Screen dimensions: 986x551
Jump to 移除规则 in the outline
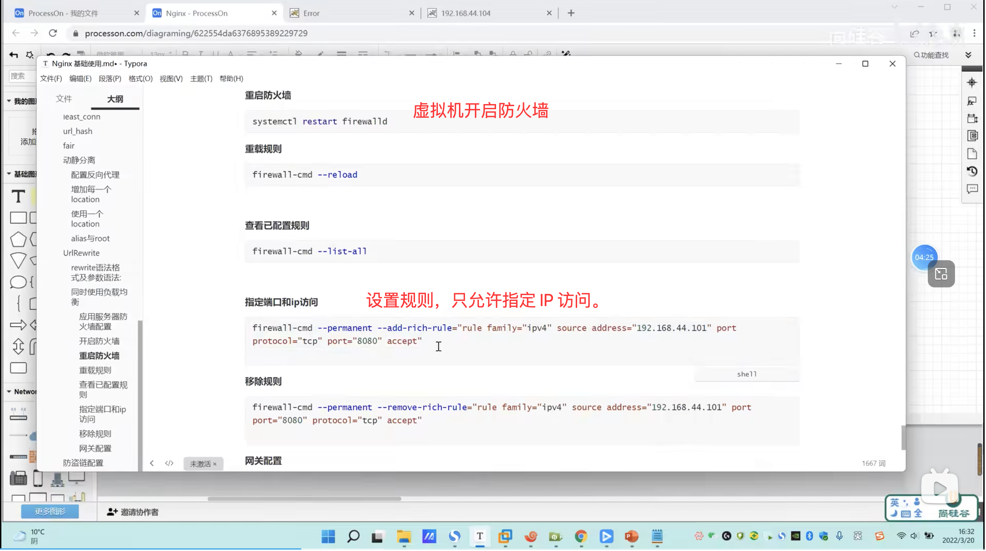95,434
